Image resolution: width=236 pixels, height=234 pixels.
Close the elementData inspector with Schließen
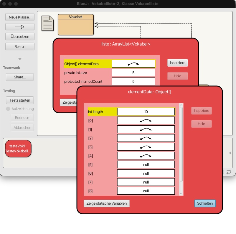tap(205, 203)
